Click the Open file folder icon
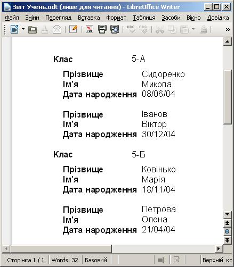 coord(33,29)
